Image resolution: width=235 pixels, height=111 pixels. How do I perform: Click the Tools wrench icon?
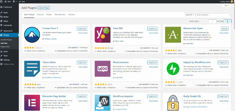[x=1, y=56]
